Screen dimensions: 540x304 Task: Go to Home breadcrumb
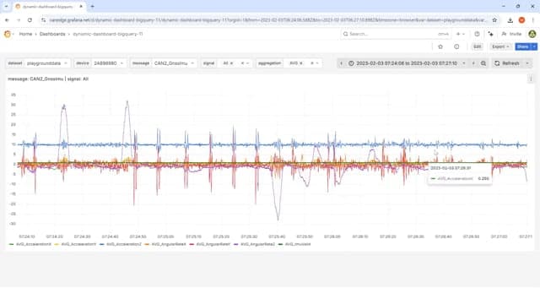pos(25,34)
